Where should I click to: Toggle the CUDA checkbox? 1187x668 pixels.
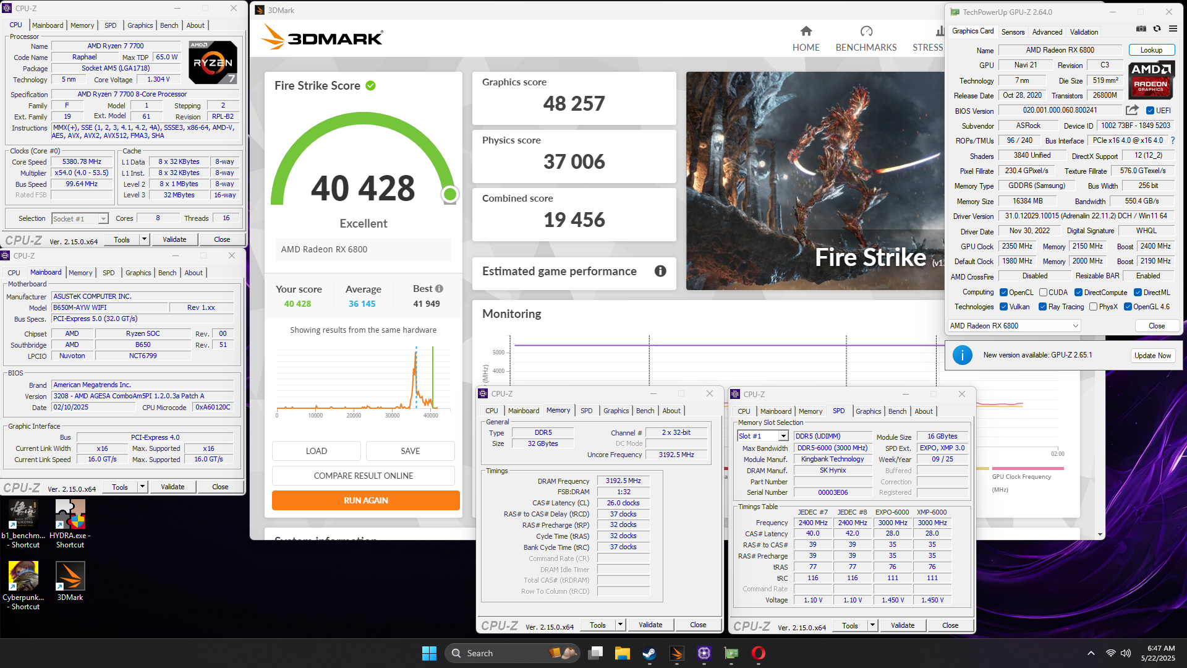pos(1043,293)
